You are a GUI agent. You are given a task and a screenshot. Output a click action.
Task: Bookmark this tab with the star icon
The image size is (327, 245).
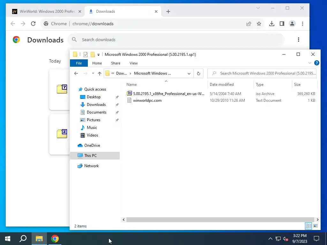[259, 24]
